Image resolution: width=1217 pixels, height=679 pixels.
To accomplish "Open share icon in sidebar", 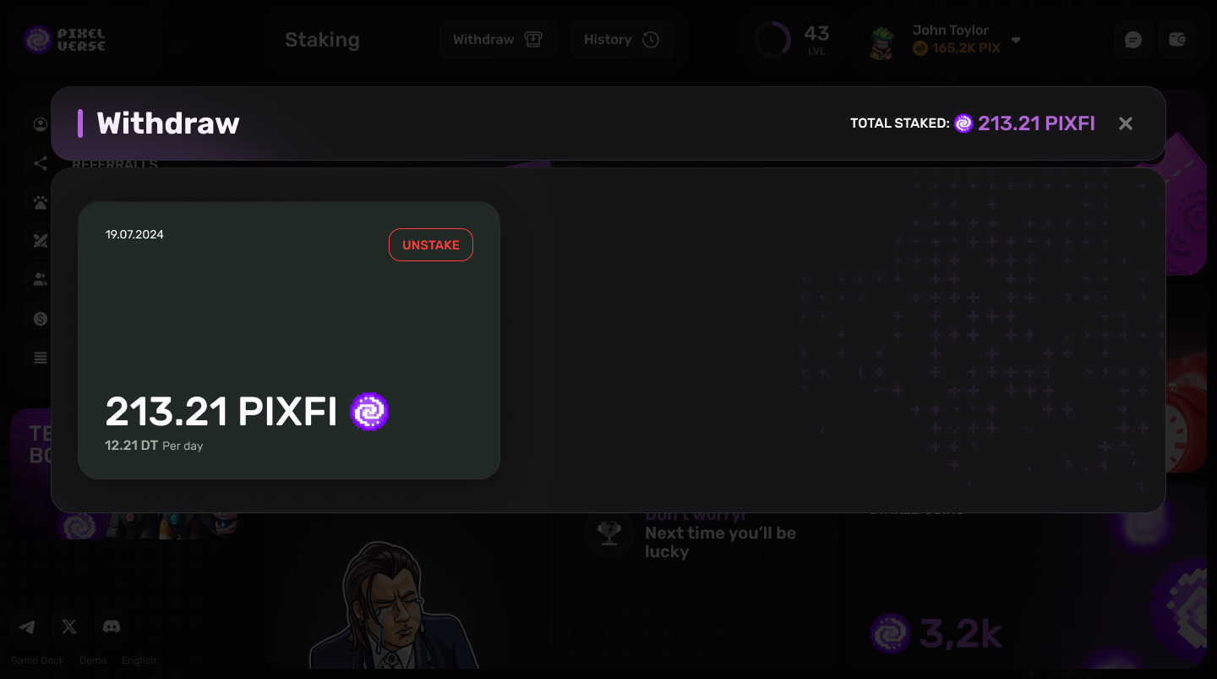I will click(x=41, y=163).
